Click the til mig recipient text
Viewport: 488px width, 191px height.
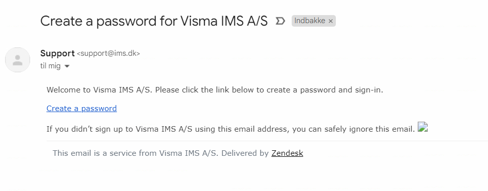tap(50, 66)
